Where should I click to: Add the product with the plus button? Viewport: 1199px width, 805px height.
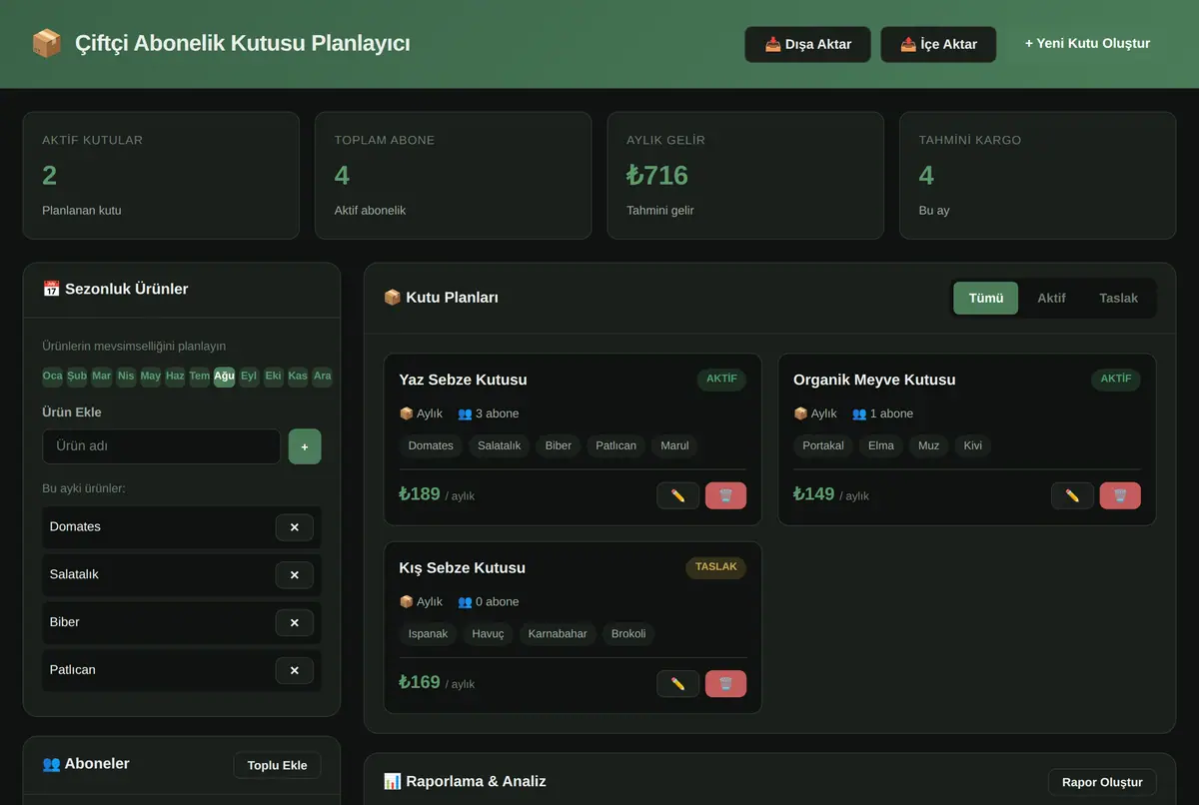pyautogui.click(x=305, y=446)
